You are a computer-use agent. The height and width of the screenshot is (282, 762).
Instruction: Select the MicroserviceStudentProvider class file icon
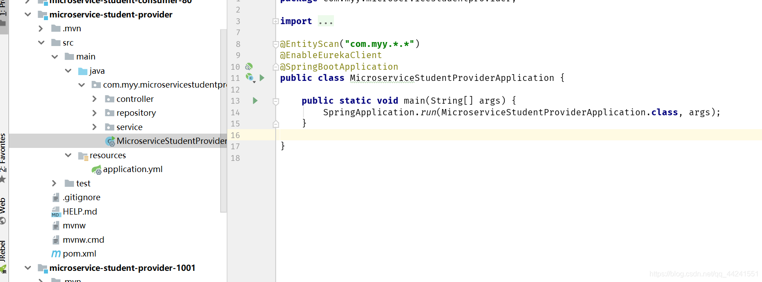click(110, 141)
